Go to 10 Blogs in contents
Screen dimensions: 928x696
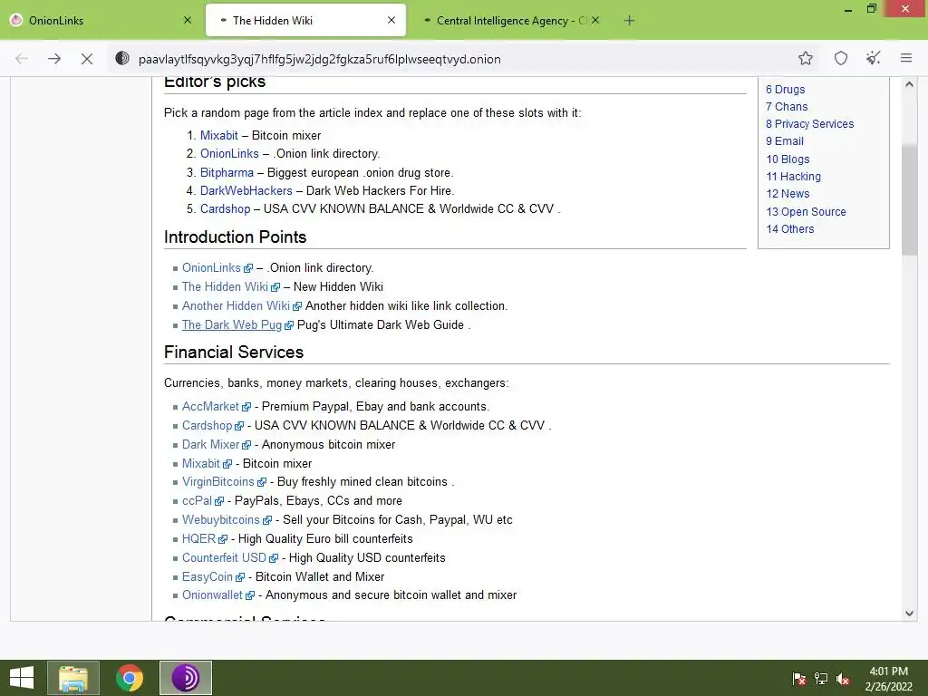788,159
